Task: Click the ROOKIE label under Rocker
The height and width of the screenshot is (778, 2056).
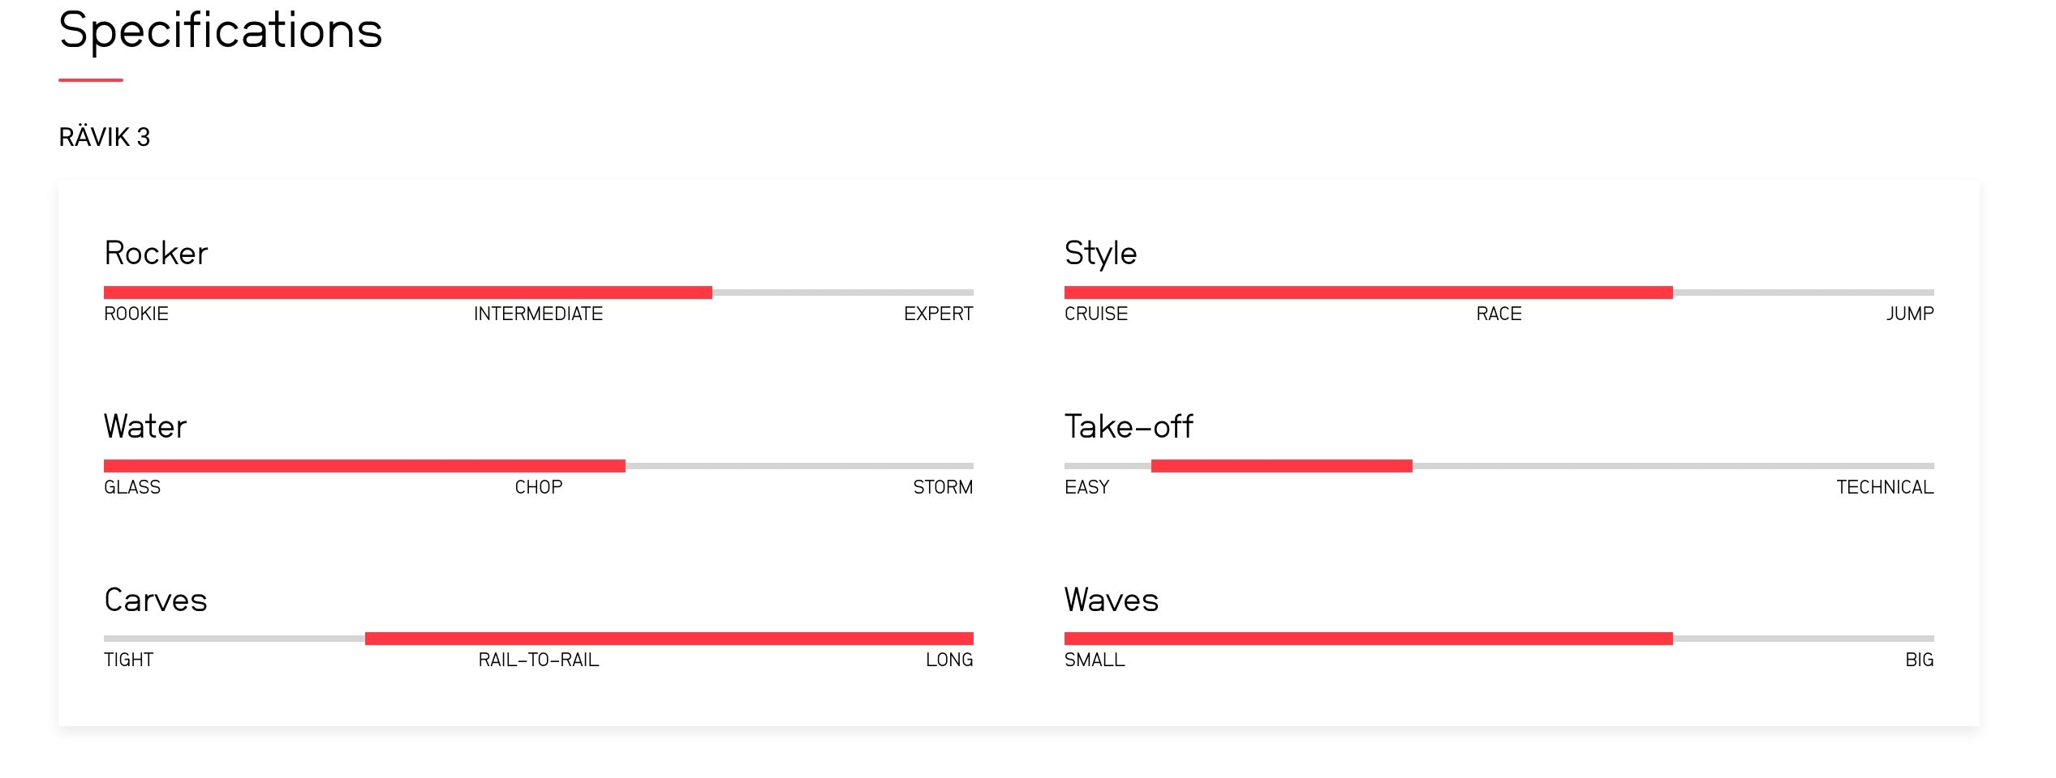Action: [136, 314]
